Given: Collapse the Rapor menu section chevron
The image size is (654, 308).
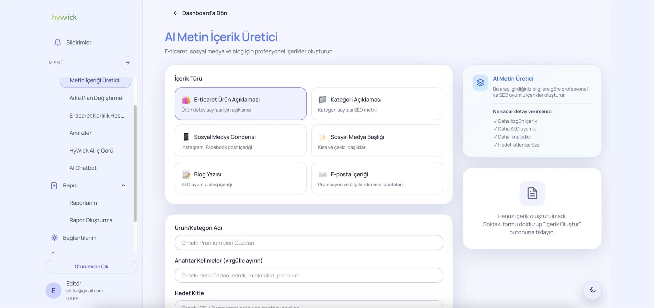Looking at the screenshot, I should pyautogui.click(x=124, y=186).
